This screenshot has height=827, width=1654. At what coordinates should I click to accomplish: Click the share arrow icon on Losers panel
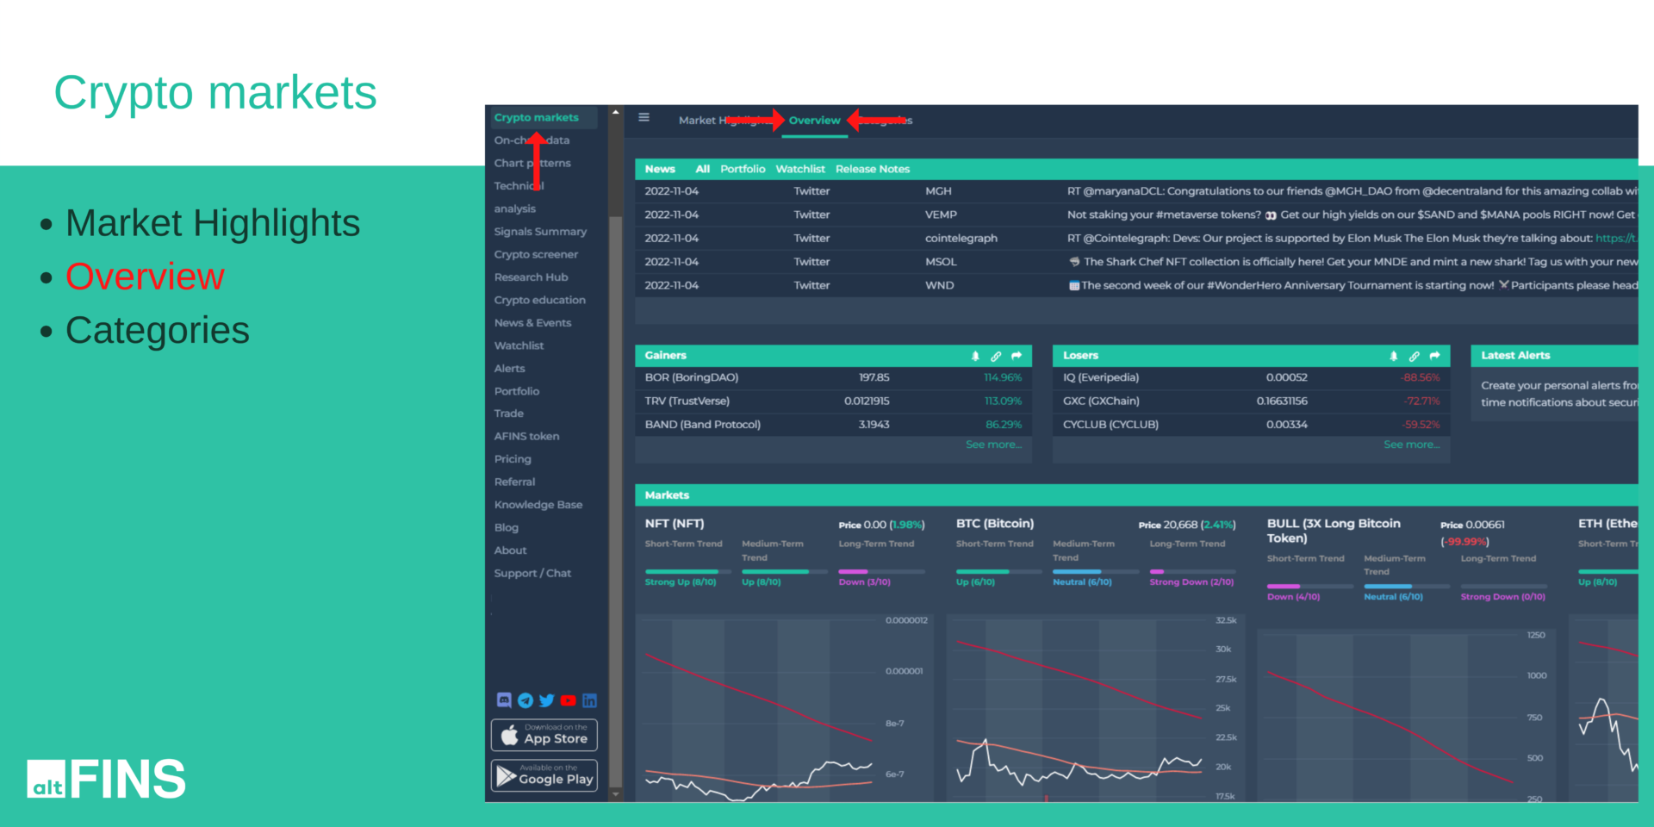1434,356
